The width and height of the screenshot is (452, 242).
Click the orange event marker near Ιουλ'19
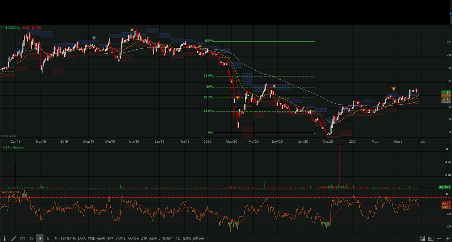[132, 30]
